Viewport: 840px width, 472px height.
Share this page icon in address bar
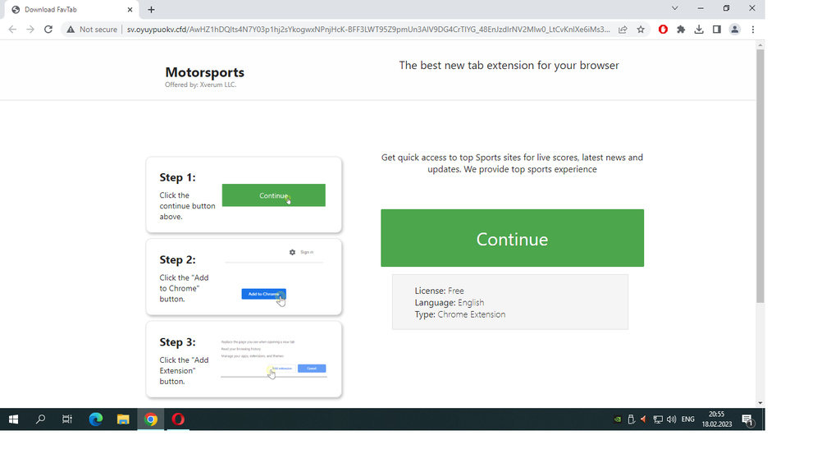point(623,30)
